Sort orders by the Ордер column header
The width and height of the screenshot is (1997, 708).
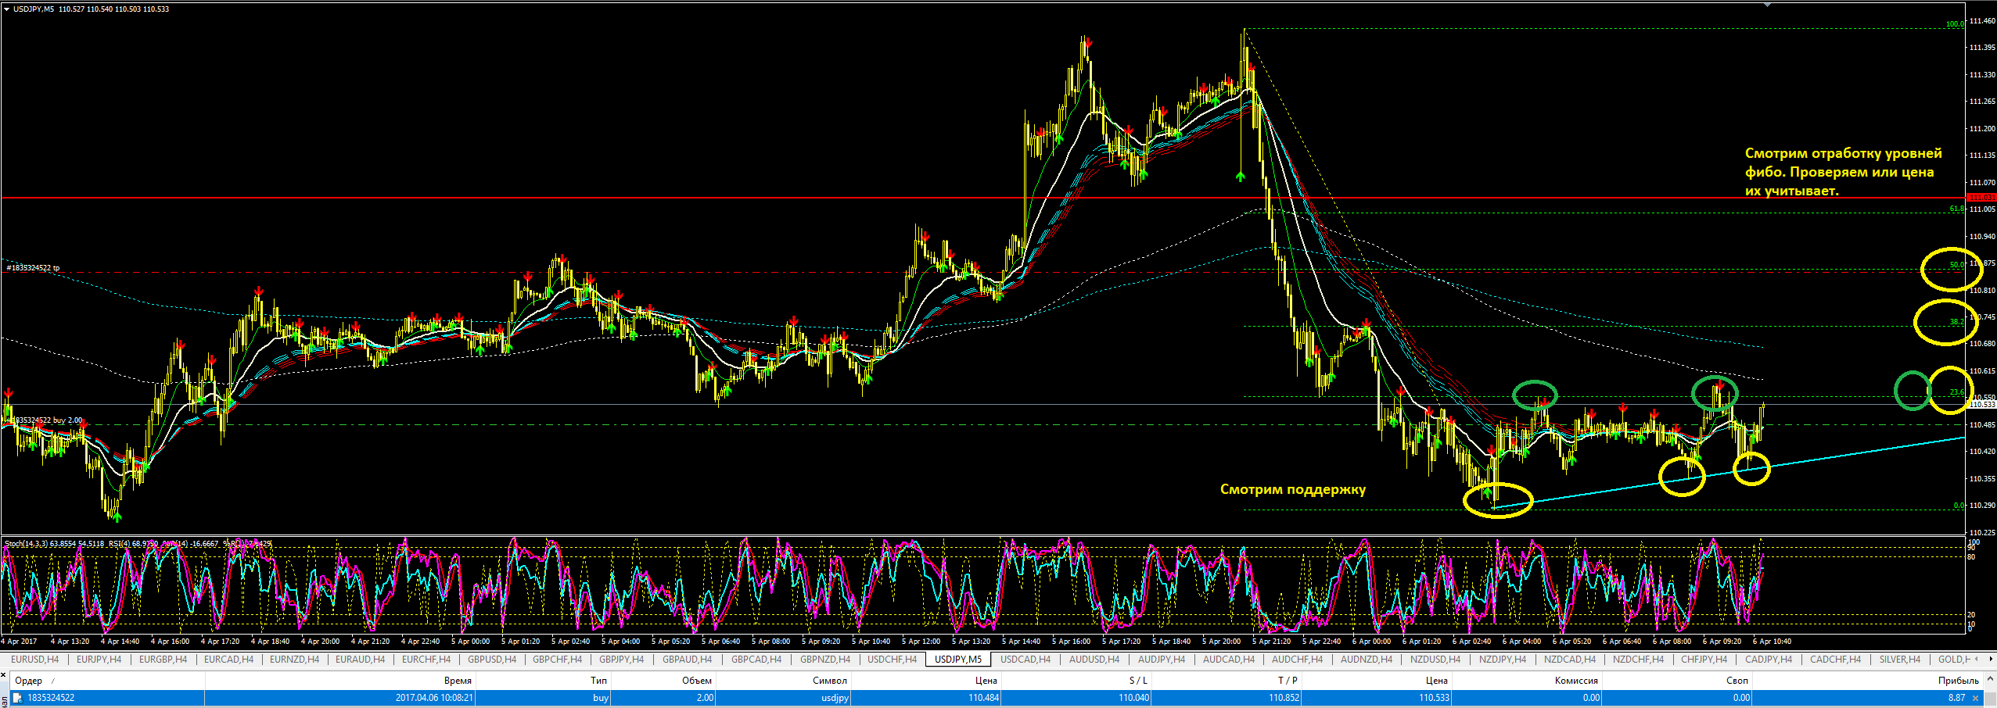pyautogui.click(x=28, y=681)
